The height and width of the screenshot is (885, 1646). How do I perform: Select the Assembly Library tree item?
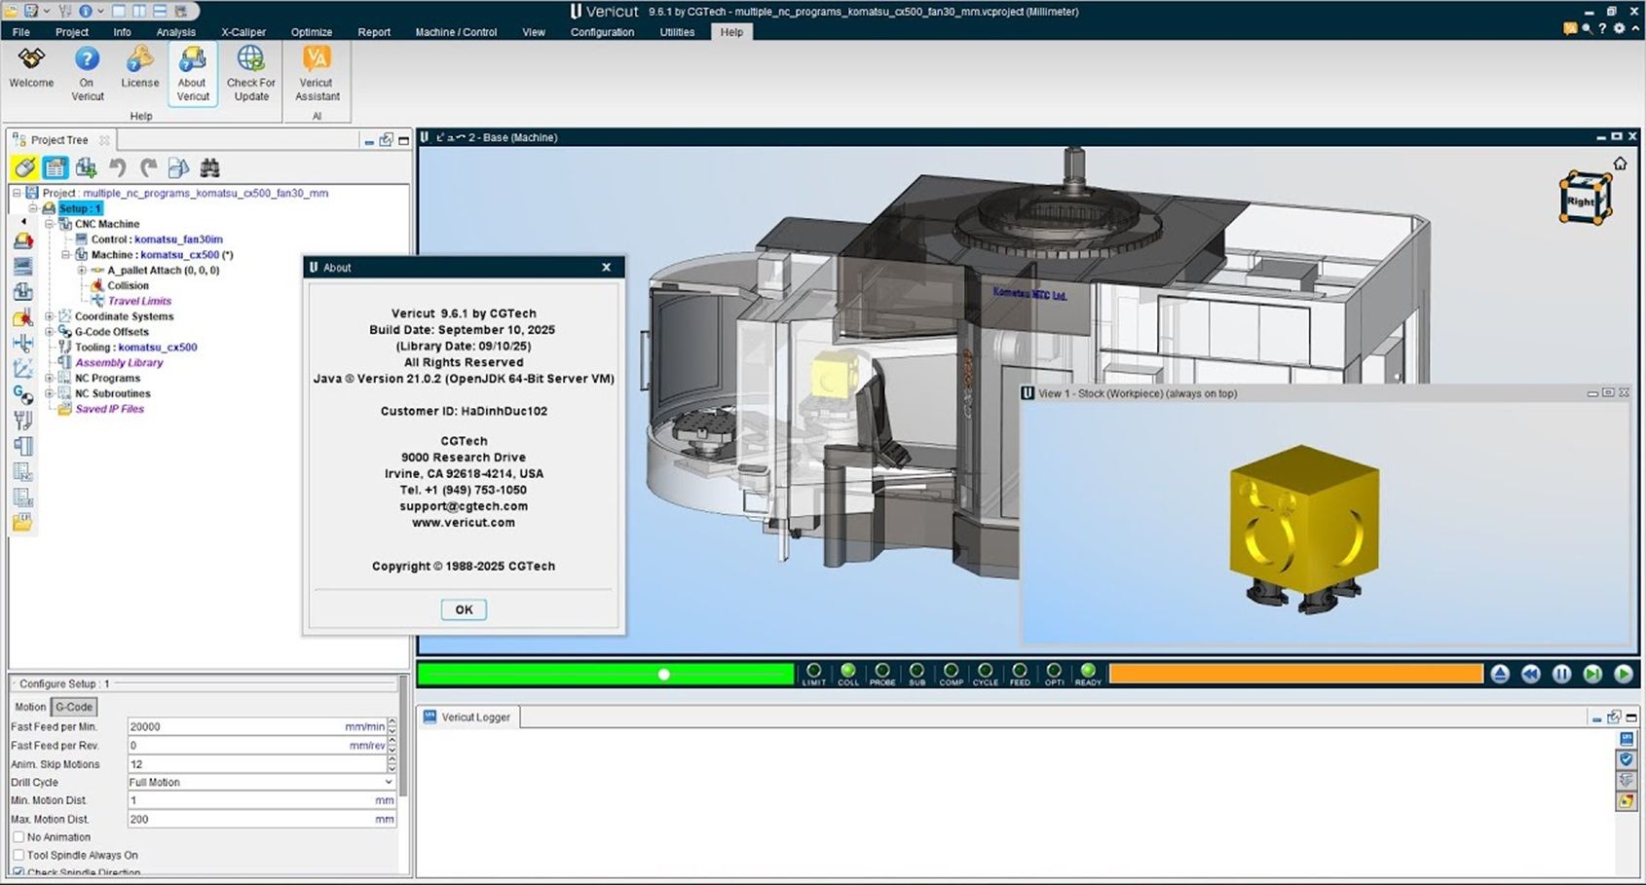click(119, 362)
